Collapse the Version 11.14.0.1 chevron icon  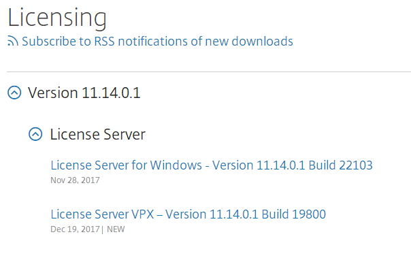[14, 93]
